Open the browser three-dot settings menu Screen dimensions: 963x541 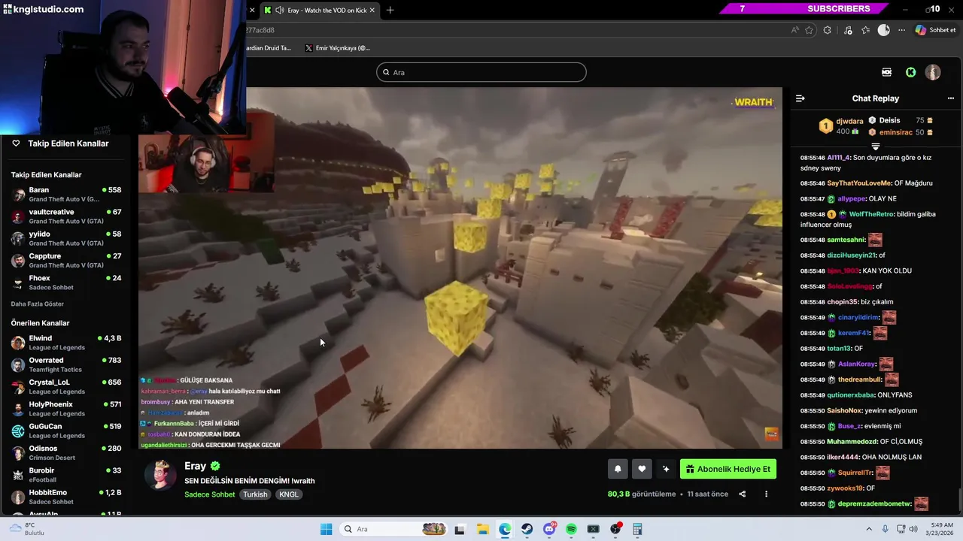click(x=901, y=30)
